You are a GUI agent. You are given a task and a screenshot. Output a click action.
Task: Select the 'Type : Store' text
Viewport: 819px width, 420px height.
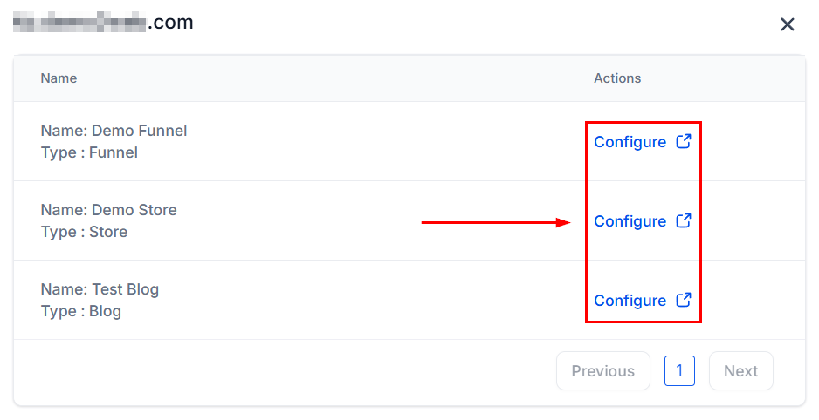[84, 232]
